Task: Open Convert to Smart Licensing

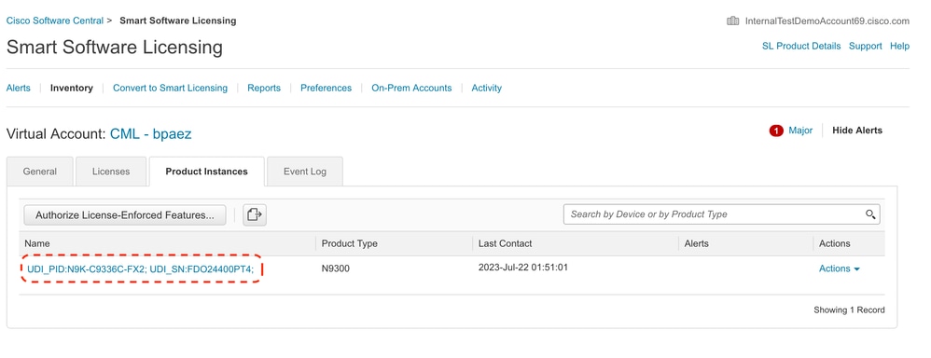Action: pos(171,88)
